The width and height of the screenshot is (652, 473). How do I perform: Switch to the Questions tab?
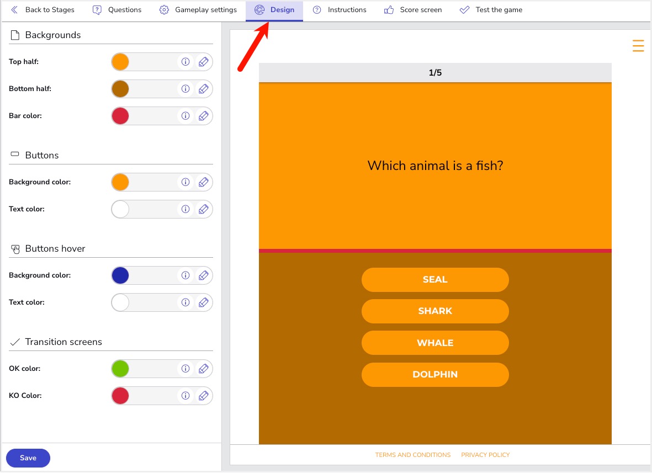[117, 10]
